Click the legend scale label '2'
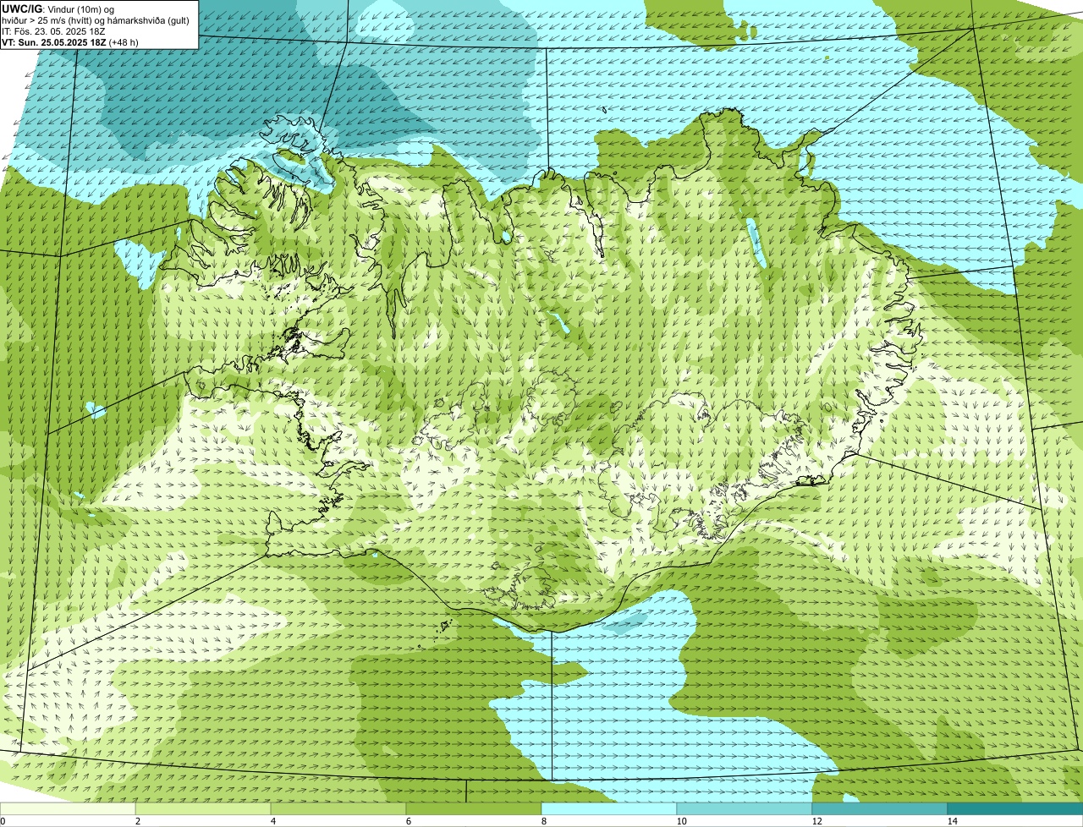 (x=136, y=821)
